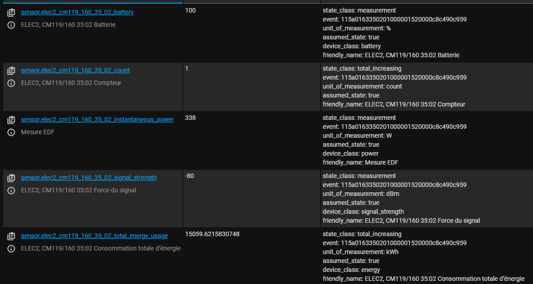This screenshot has width=533, height=284.
Task: Open the sensor.elec2_cm119_160_35_02_battery link
Action: coord(77,12)
